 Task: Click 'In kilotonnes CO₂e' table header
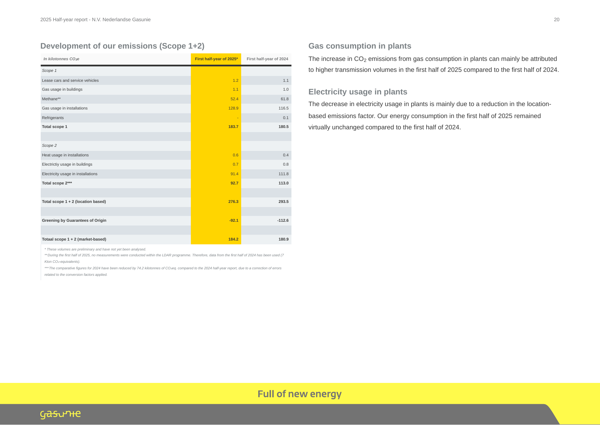click(x=61, y=59)
